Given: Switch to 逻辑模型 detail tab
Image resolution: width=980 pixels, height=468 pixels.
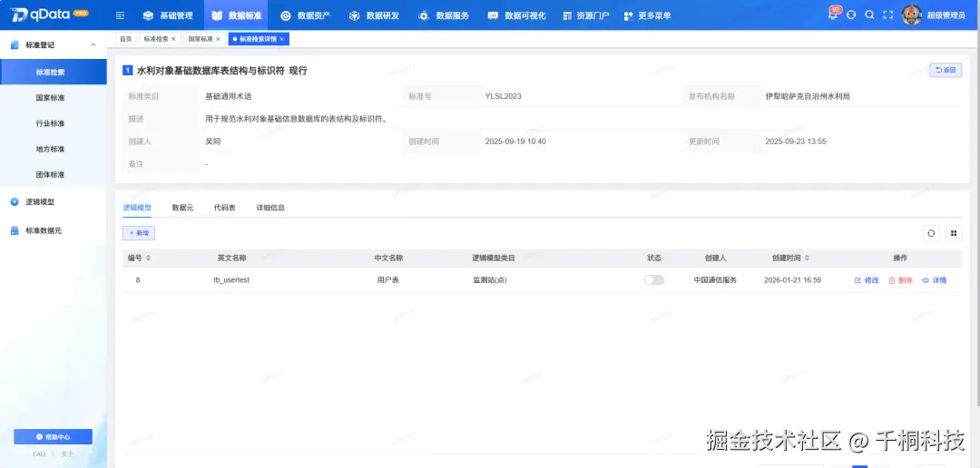Looking at the screenshot, I should coord(137,208).
